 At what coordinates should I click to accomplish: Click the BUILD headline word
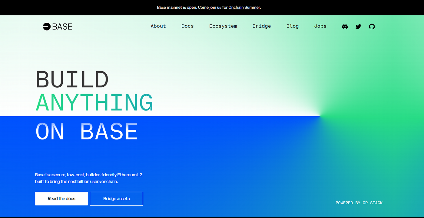[x=72, y=79]
